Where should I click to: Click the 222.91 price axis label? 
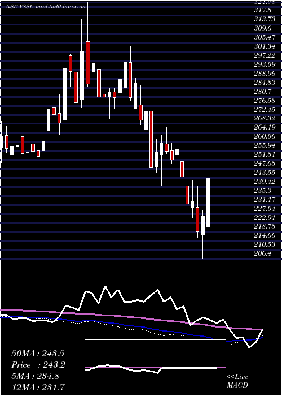tap(265, 218)
